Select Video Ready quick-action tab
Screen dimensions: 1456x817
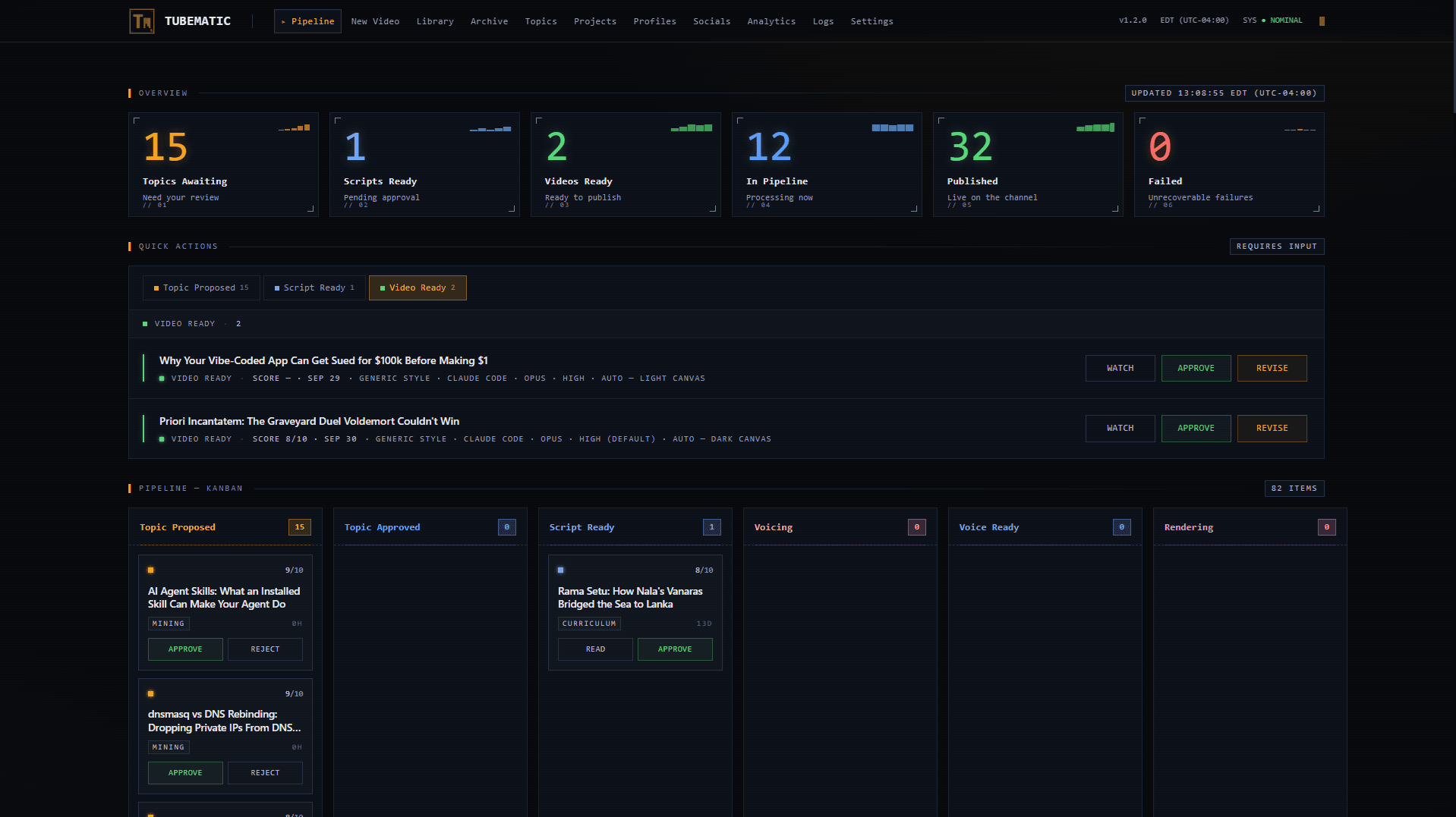coord(418,288)
